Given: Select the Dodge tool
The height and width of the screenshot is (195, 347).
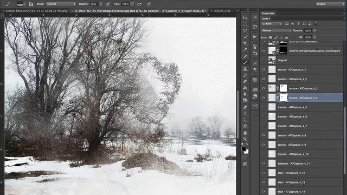Looking at the screenshot, I should point(245,101).
